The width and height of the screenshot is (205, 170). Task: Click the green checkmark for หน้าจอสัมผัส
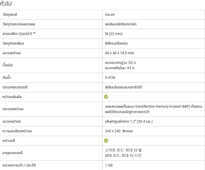(x=106, y=97)
